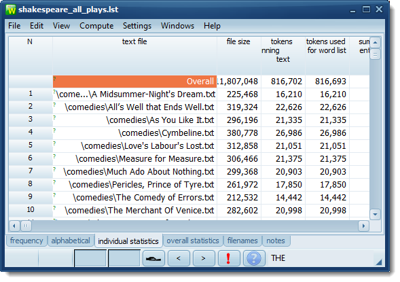Click the blue question mark help button
This screenshot has width=400, height=282.
(254, 258)
